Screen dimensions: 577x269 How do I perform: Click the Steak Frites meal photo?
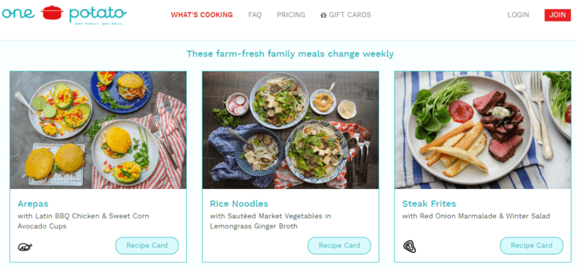click(x=483, y=130)
